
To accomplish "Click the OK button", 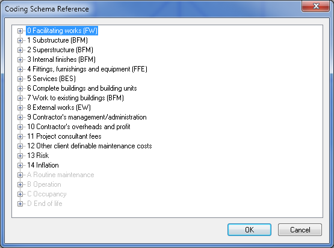I will 249,230.
